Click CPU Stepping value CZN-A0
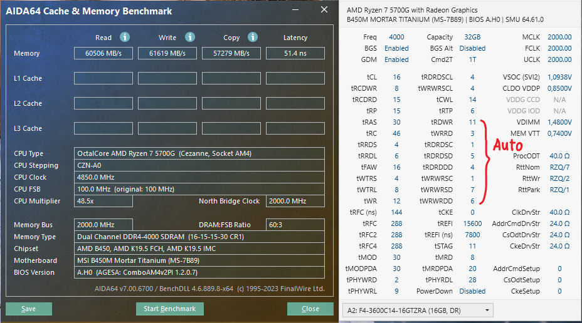The image size is (582, 323). (x=199, y=165)
